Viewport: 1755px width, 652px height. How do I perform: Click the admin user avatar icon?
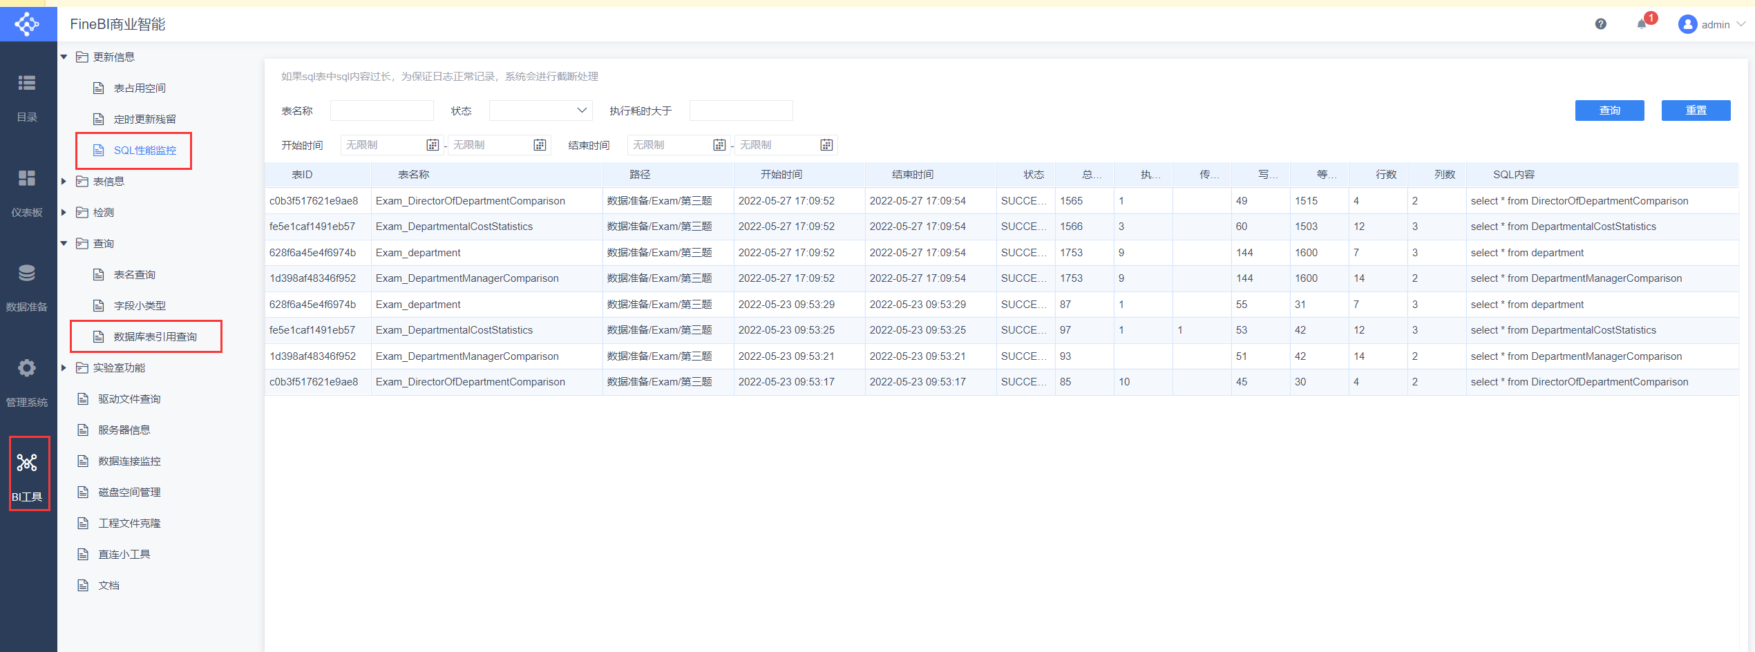1687,24
